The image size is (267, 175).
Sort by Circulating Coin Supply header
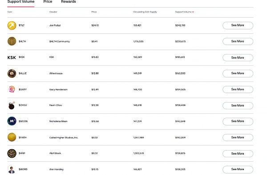tap(145, 12)
